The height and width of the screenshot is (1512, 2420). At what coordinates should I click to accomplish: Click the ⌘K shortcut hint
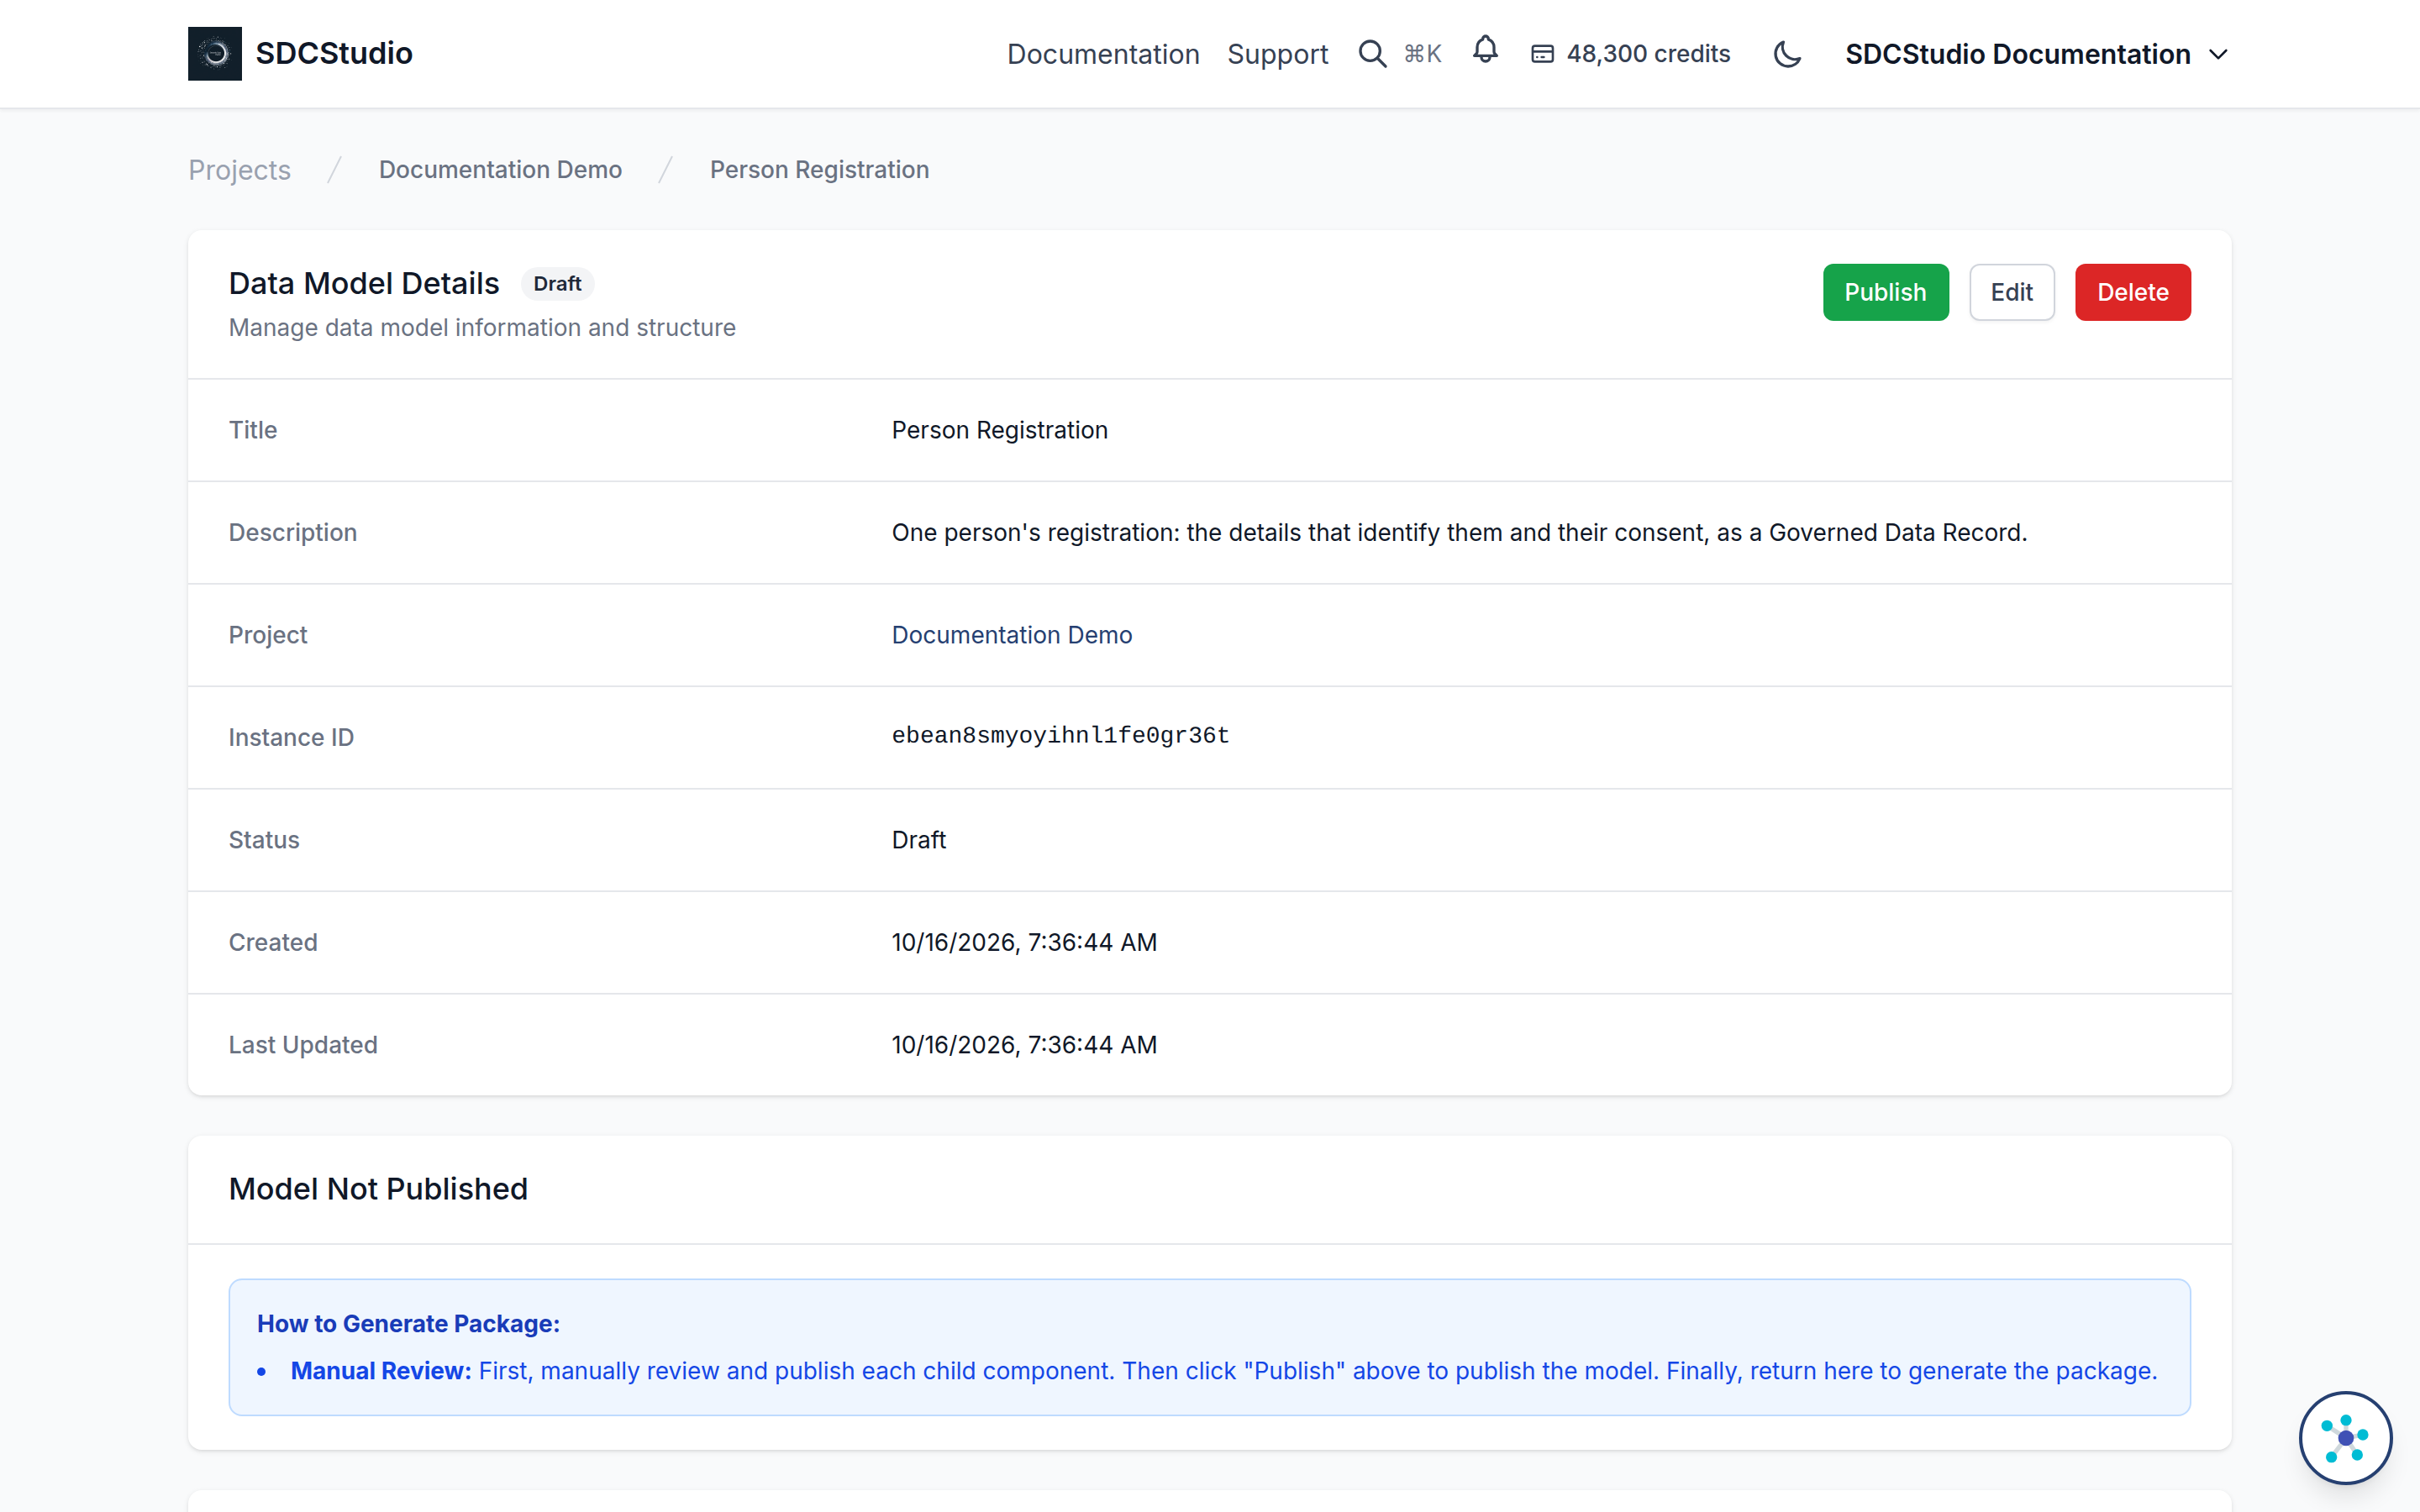(1422, 54)
